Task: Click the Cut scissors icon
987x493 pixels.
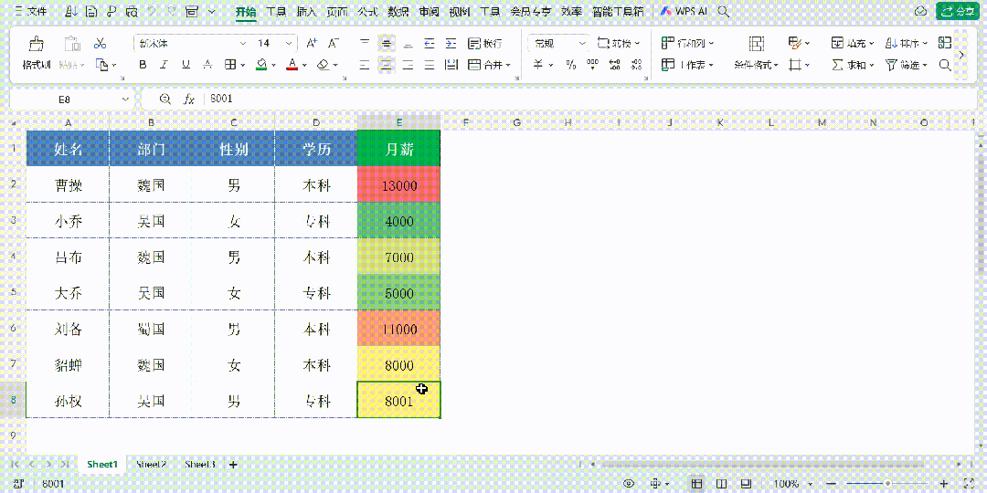Action: pos(100,44)
